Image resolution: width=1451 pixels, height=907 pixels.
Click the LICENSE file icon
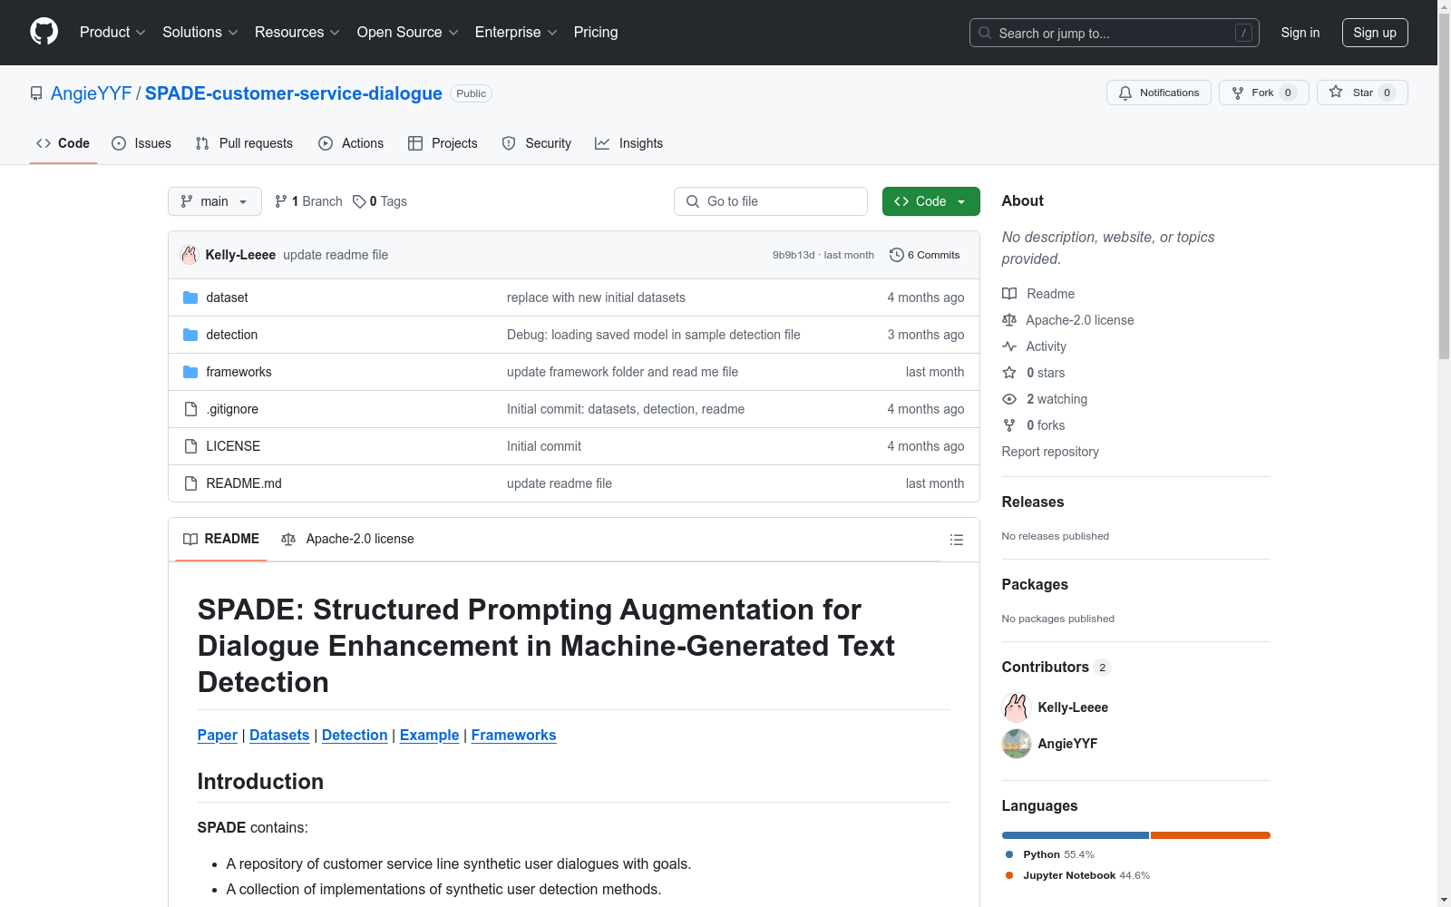point(190,446)
